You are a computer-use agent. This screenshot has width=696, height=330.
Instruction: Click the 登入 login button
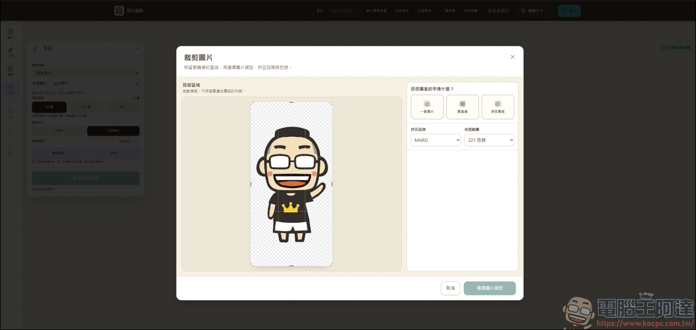tap(569, 10)
